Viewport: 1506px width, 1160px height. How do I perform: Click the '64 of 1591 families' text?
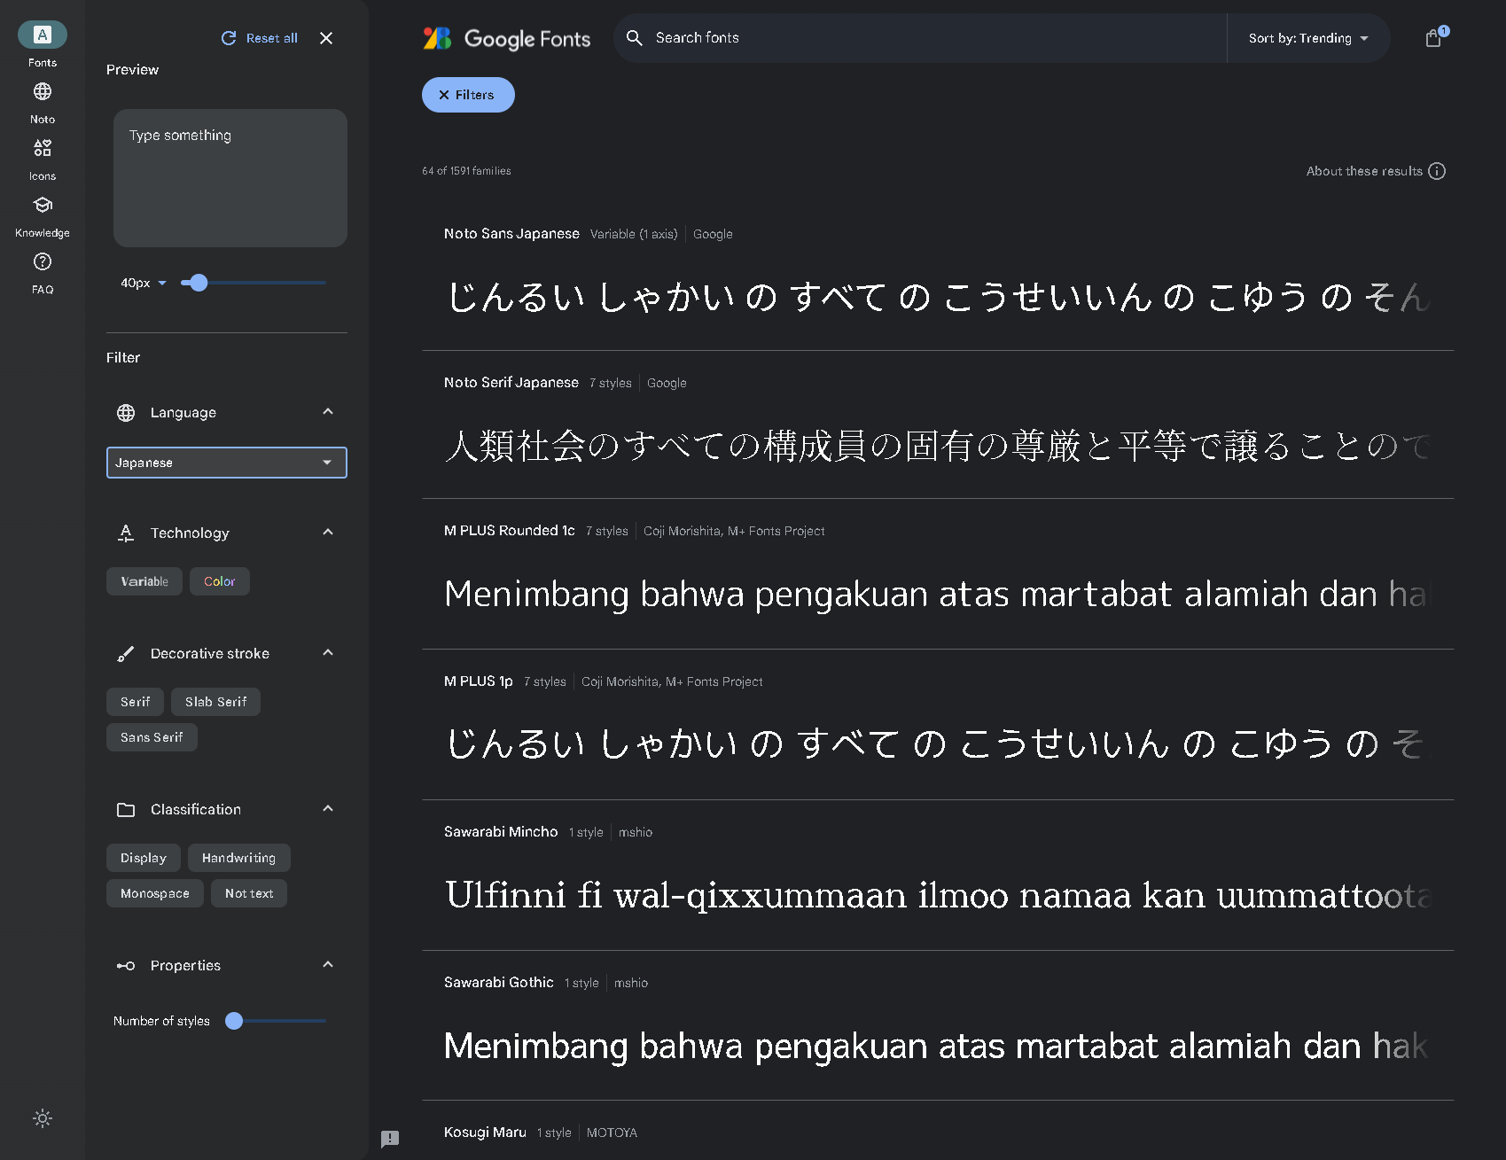[x=466, y=171]
